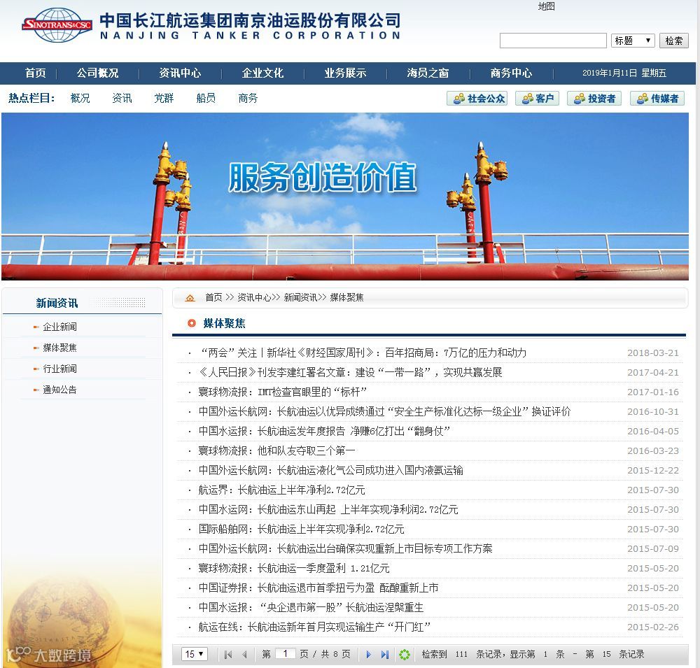Click the 传媒者 audience button
700x668 pixels.
click(657, 98)
